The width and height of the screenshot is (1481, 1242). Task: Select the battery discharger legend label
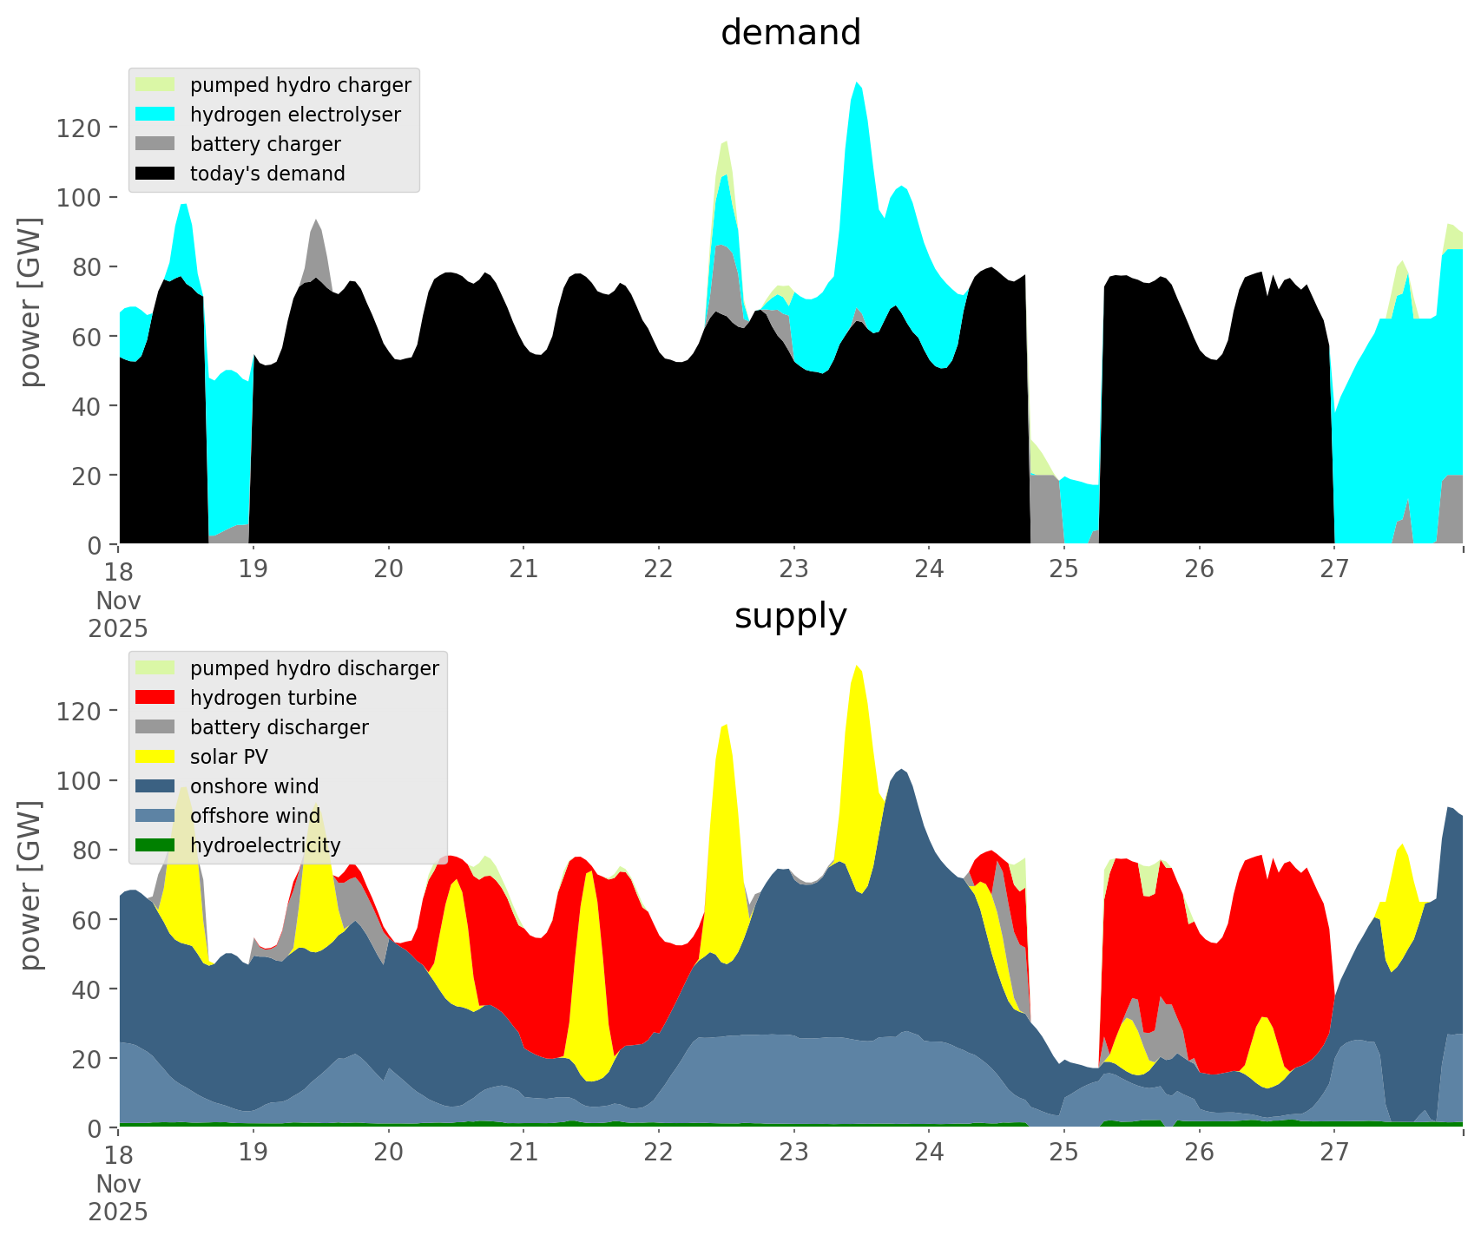pyautogui.click(x=279, y=727)
